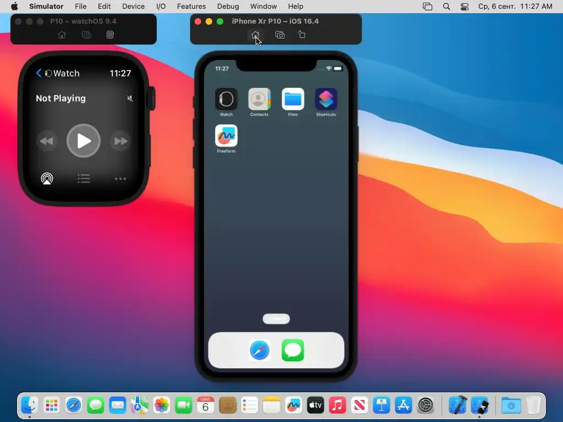Open the Contacts app on iPhone
Screen dimensions: 563x422
(260, 99)
